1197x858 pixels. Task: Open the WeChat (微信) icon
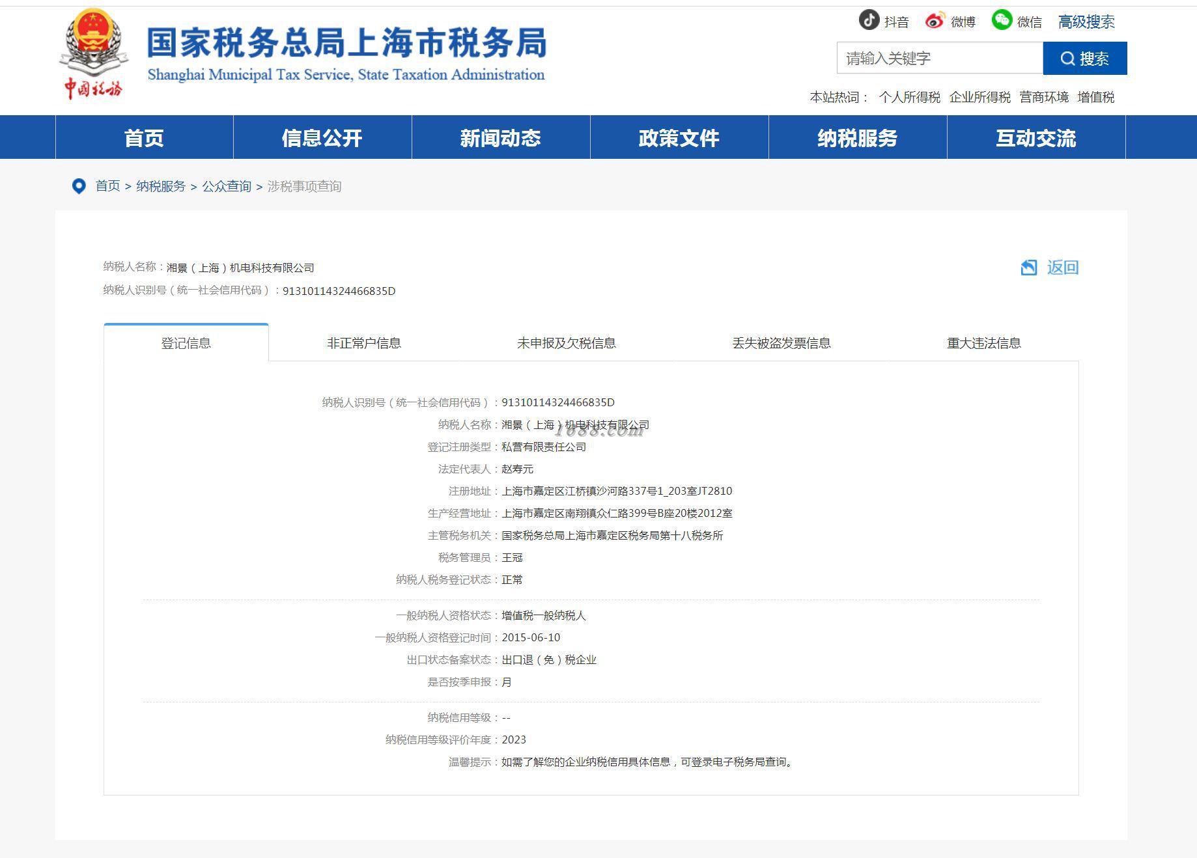pyautogui.click(x=1002, y=20)
